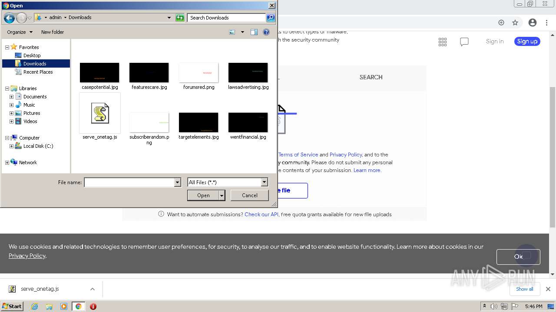
Task: Open the Check our API link
Action: (x=261, y=214)
